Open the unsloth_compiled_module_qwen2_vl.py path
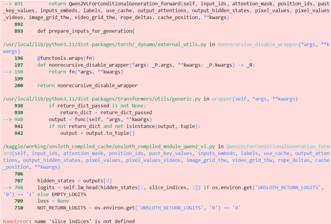This screenshot has height=224, width=331. point(109,147)
